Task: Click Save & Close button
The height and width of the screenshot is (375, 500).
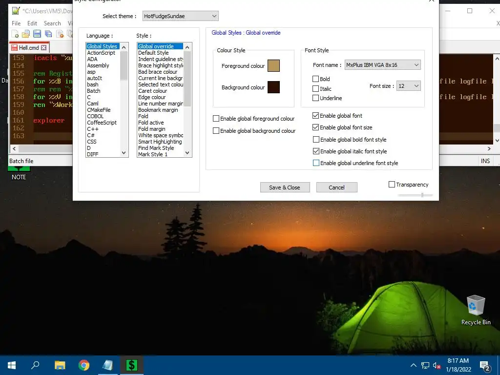Action: [285, 187]
